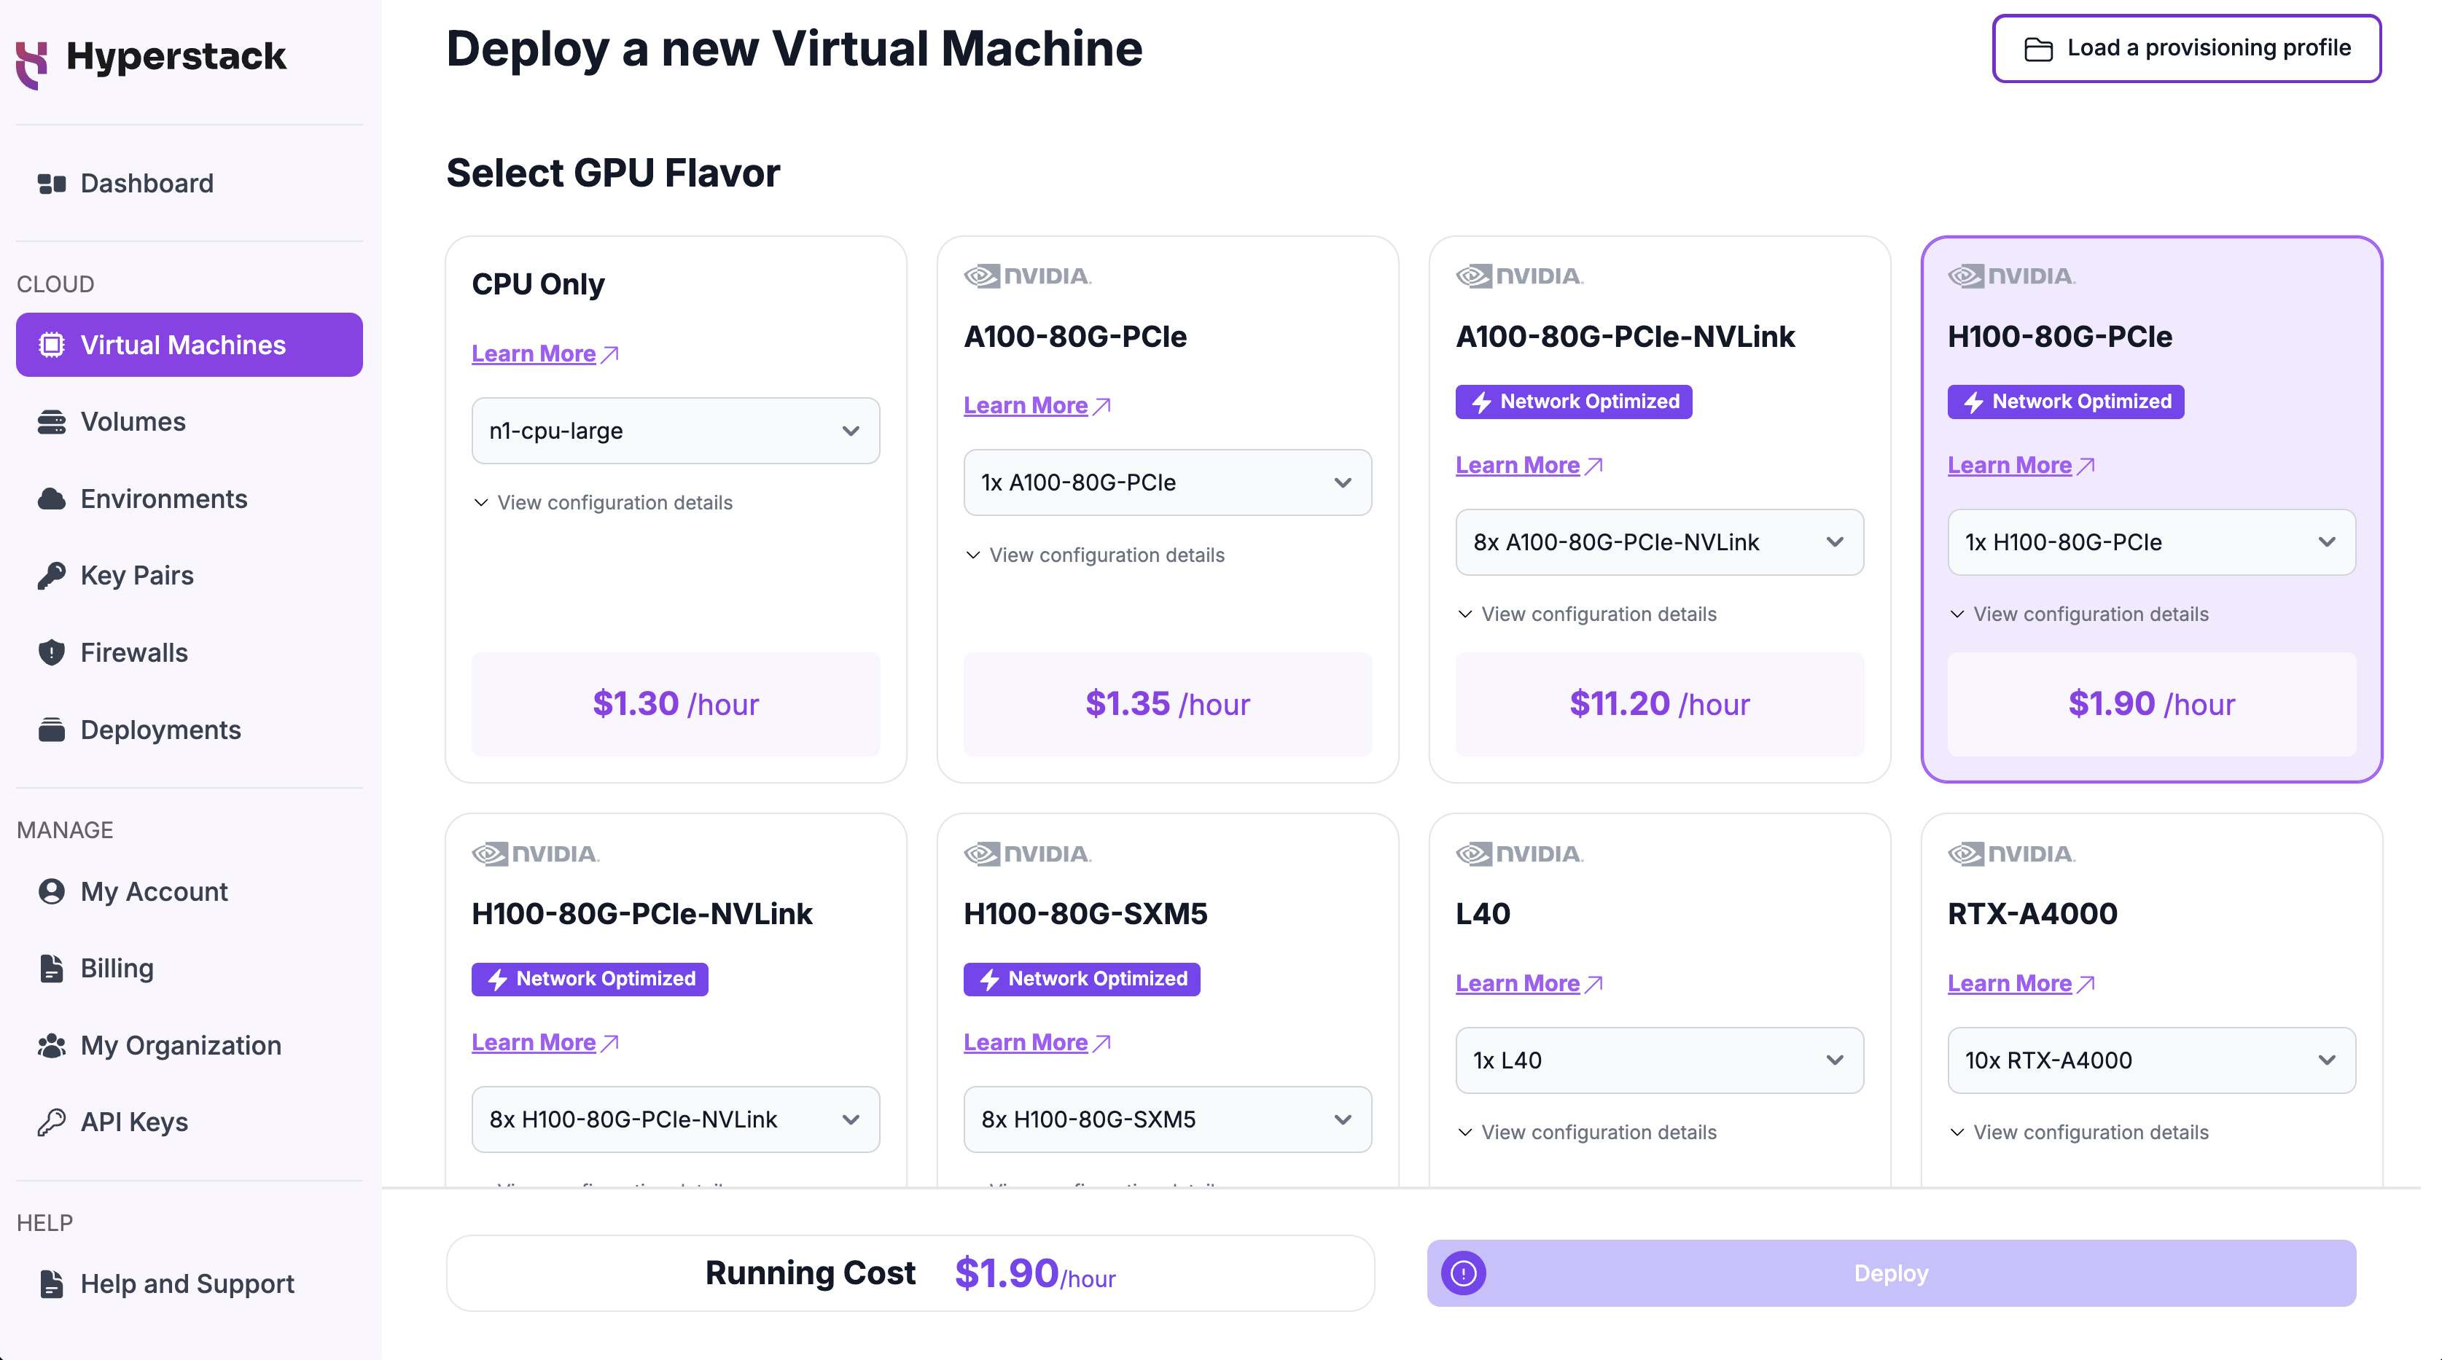Viewport: 2442px width, 1360px height.
Task: Select the Volumes sidebar icon
Action: pyautogui.click(x=52, y=421)
